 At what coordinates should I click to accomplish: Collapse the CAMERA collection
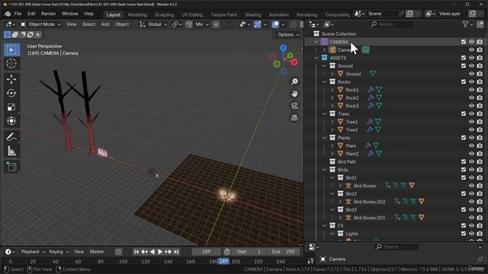point(316,42)
